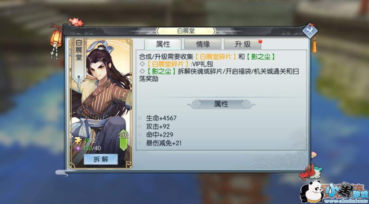This screenshot has width=369, height=204.
Task: Open the 升级 tab
Action: (243, 44)
